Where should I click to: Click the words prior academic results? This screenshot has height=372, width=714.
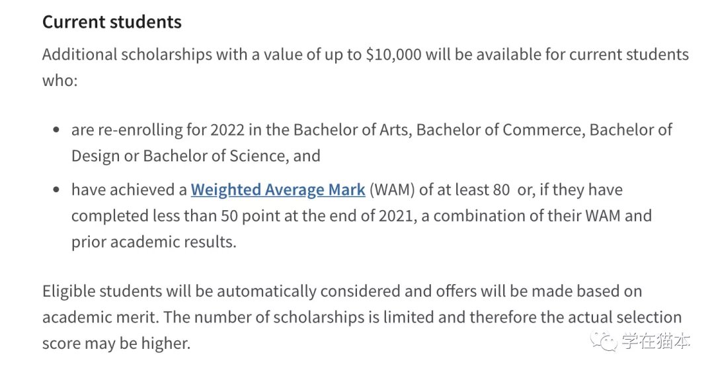point(153,242)
